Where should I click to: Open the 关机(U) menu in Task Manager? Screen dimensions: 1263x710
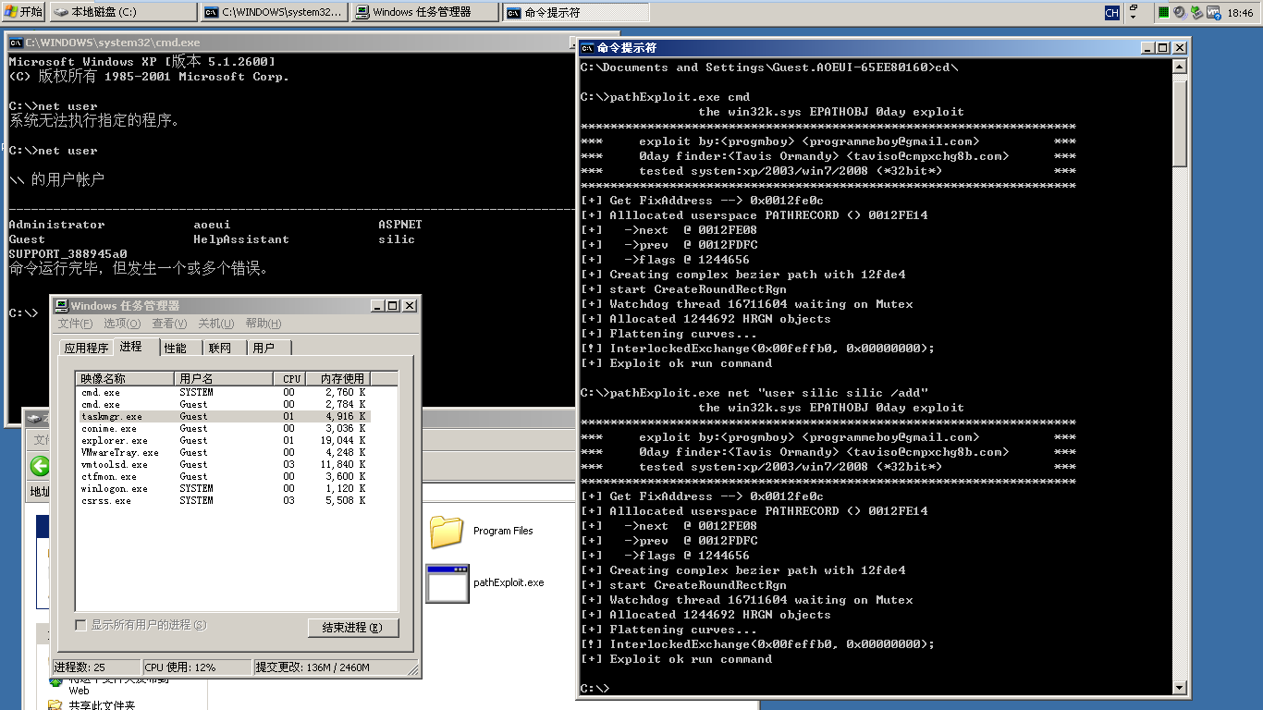point(215,324)
